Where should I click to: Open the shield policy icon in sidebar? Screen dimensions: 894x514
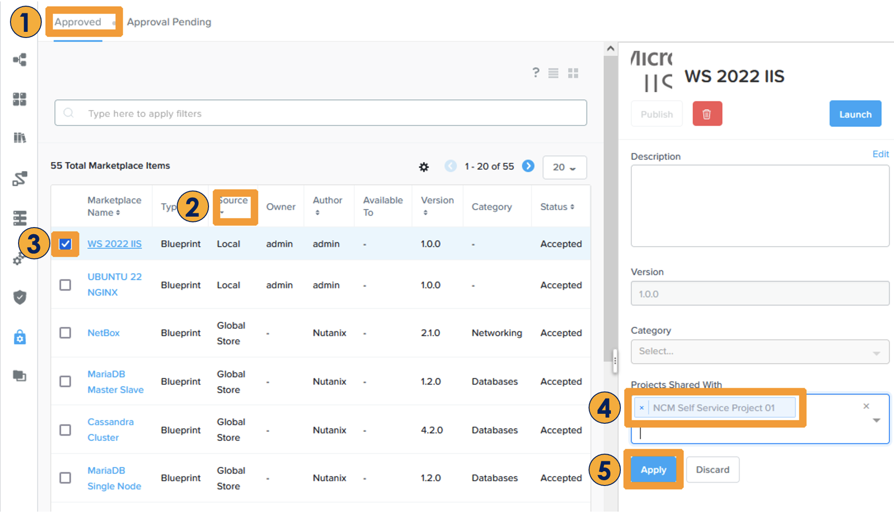click(19, 297)
